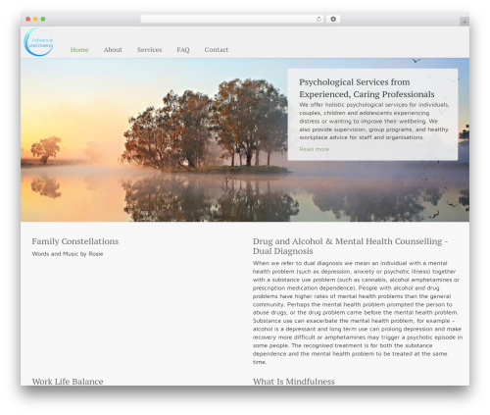The image size is (490, 415).
Task: Click the dual diagnosis paragraph text
Action: coord(358,313)
